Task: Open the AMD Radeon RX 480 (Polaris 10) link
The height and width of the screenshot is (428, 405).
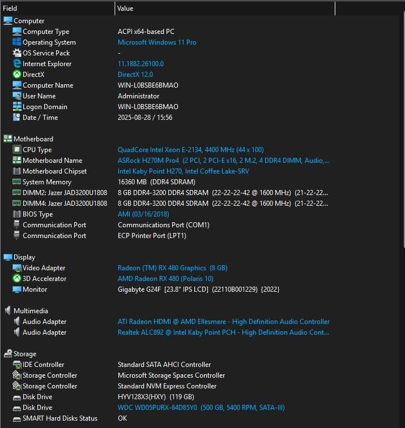Action: coord(165,278)
